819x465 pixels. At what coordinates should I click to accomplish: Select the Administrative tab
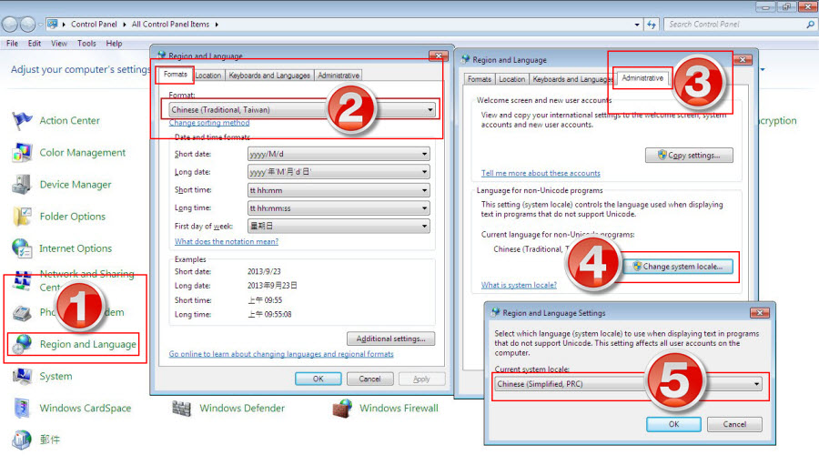point(642,78)
